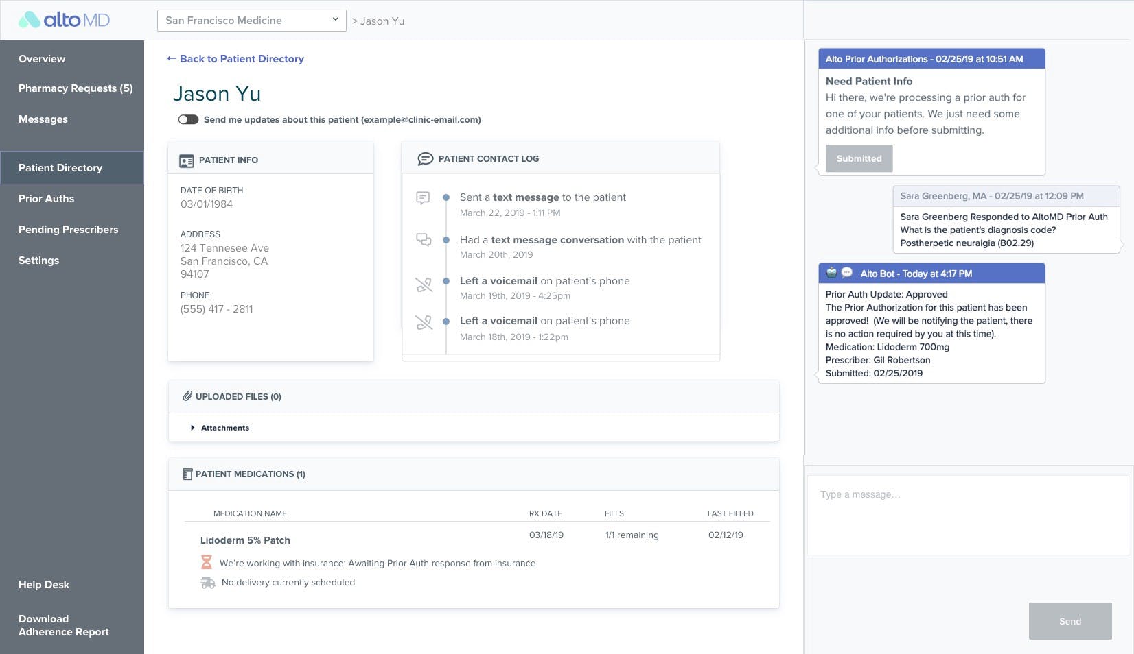Image resolution: width=1134 pixels, height=654 pixels.
Task: Click the last filled date 02/12/19
Action: coord(726,535)
